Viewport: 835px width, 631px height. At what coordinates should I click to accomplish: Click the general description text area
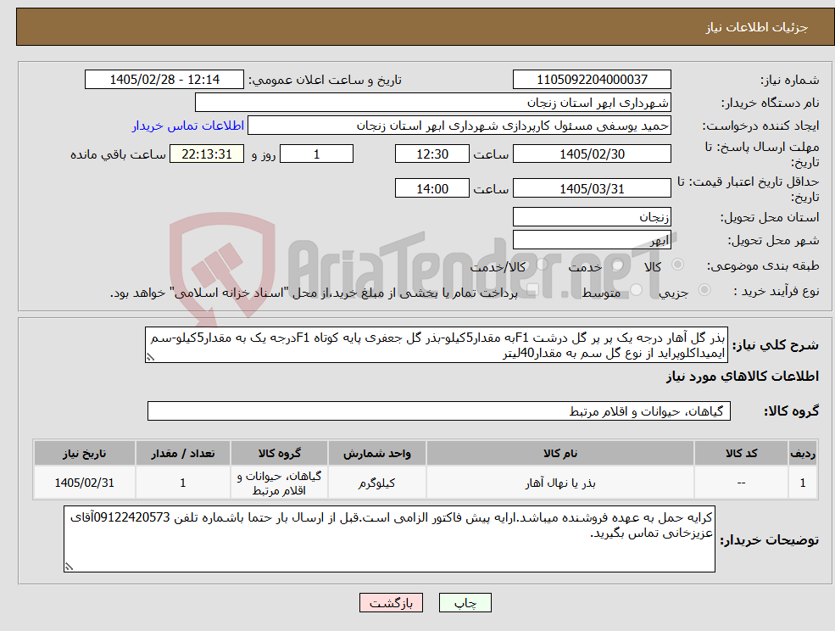tap(436, 345)
